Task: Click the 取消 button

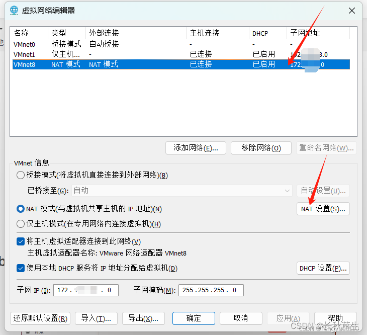Action: (x=241, y=318)
